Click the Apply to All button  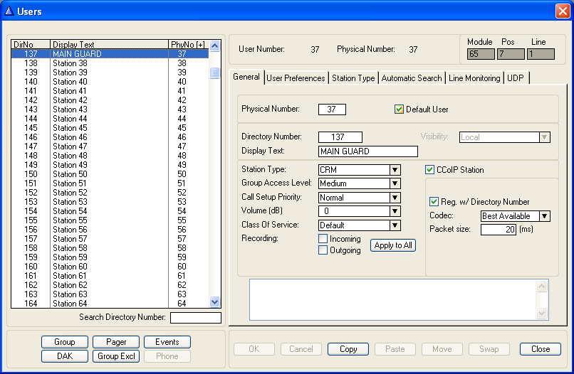pyautogui.click(x=393, y=245)
